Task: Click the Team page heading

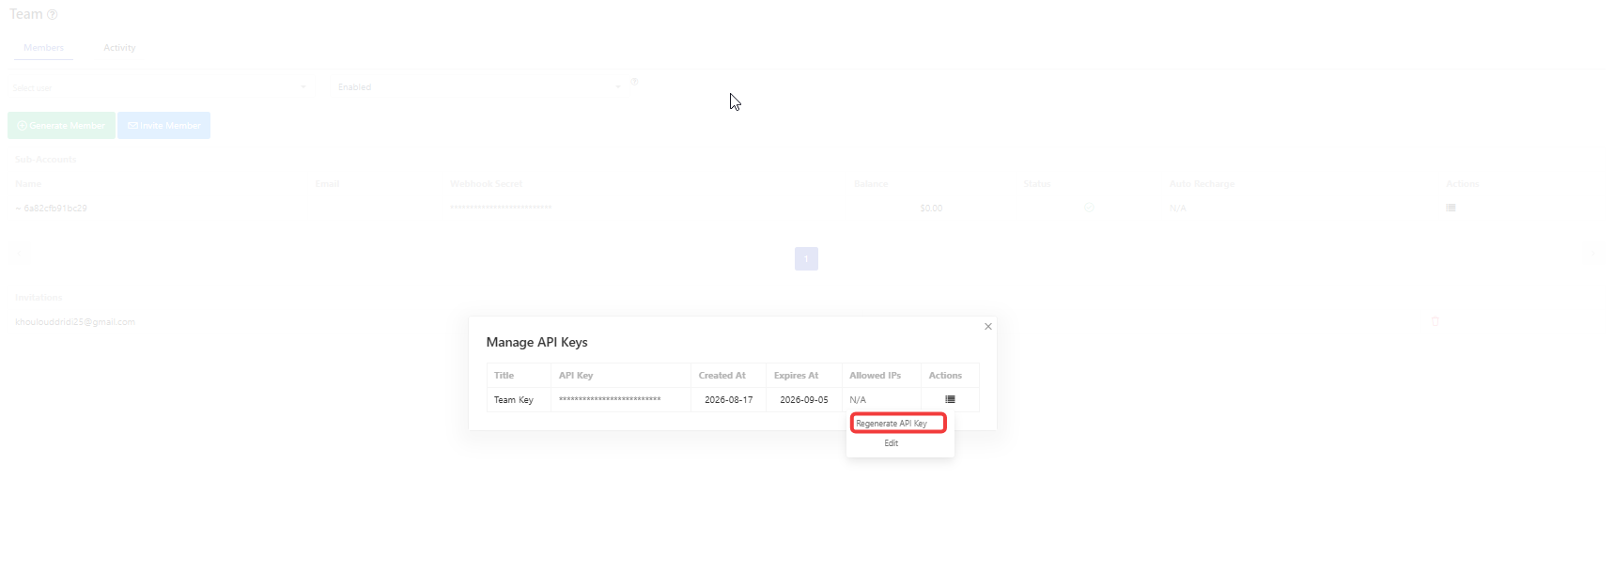Action: pos(25,14)
